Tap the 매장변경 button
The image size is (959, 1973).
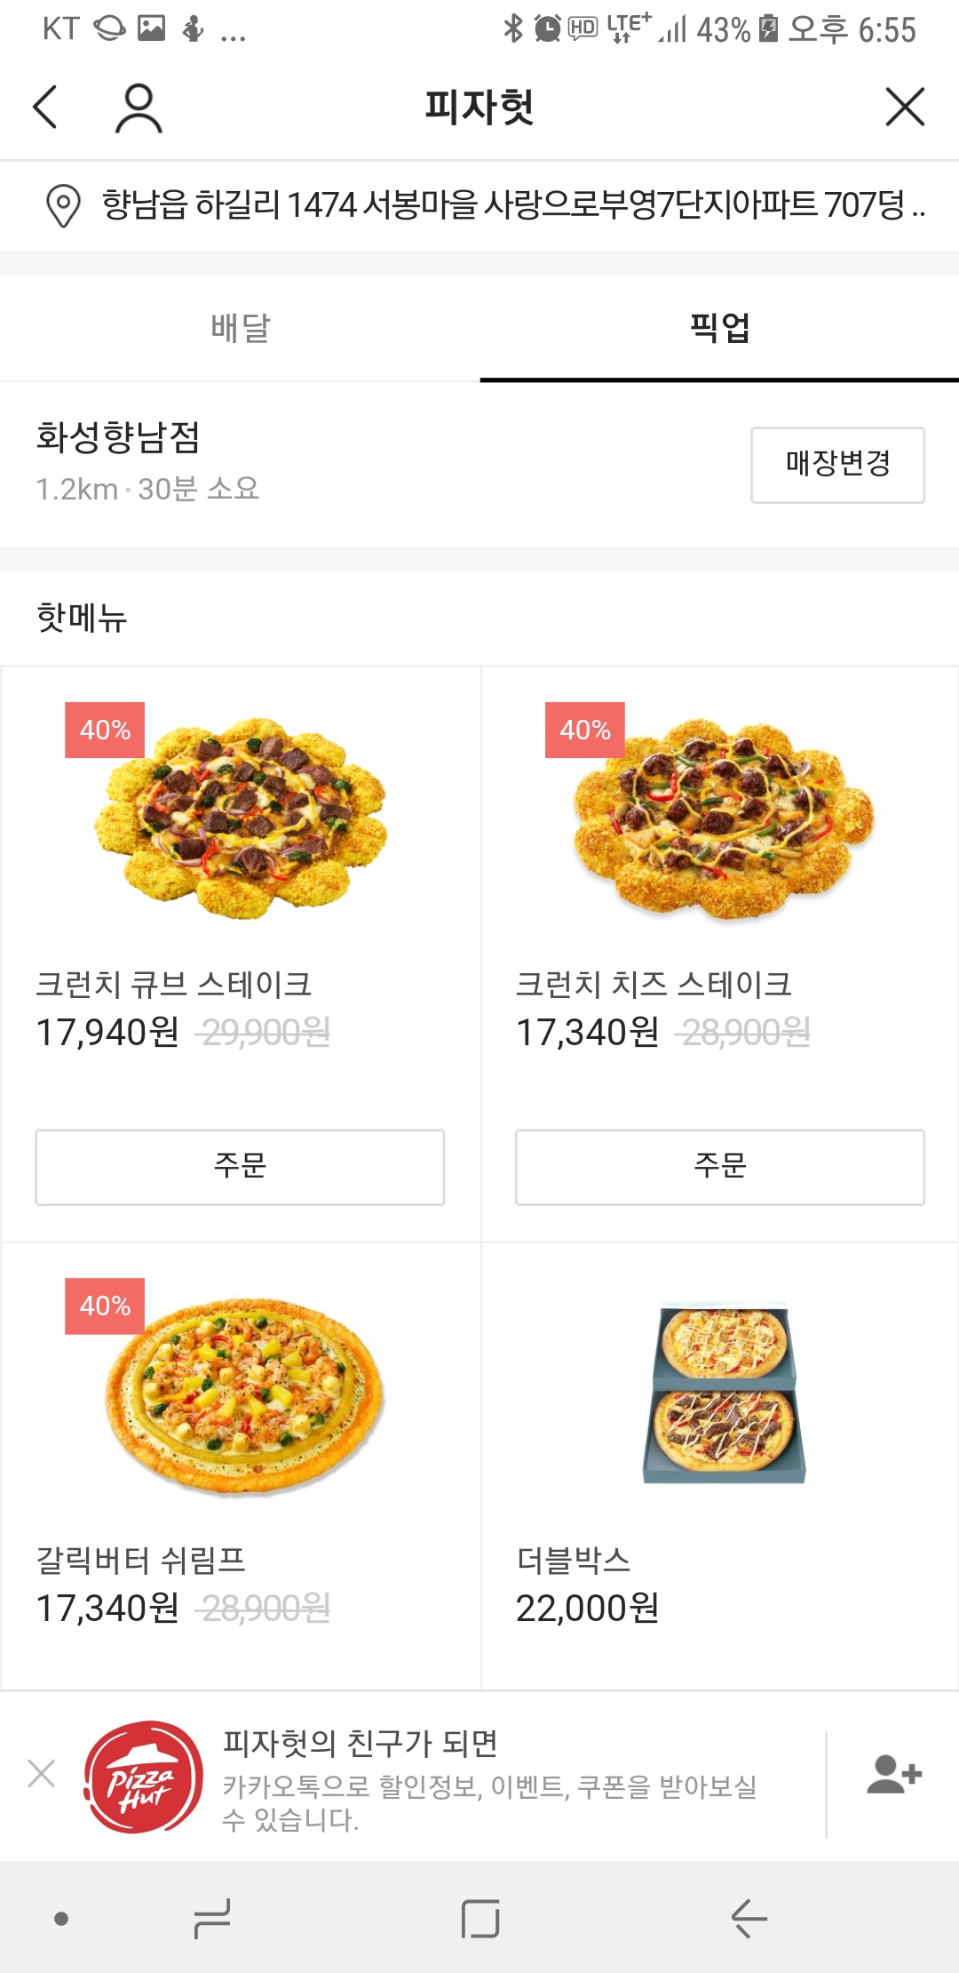836,464
